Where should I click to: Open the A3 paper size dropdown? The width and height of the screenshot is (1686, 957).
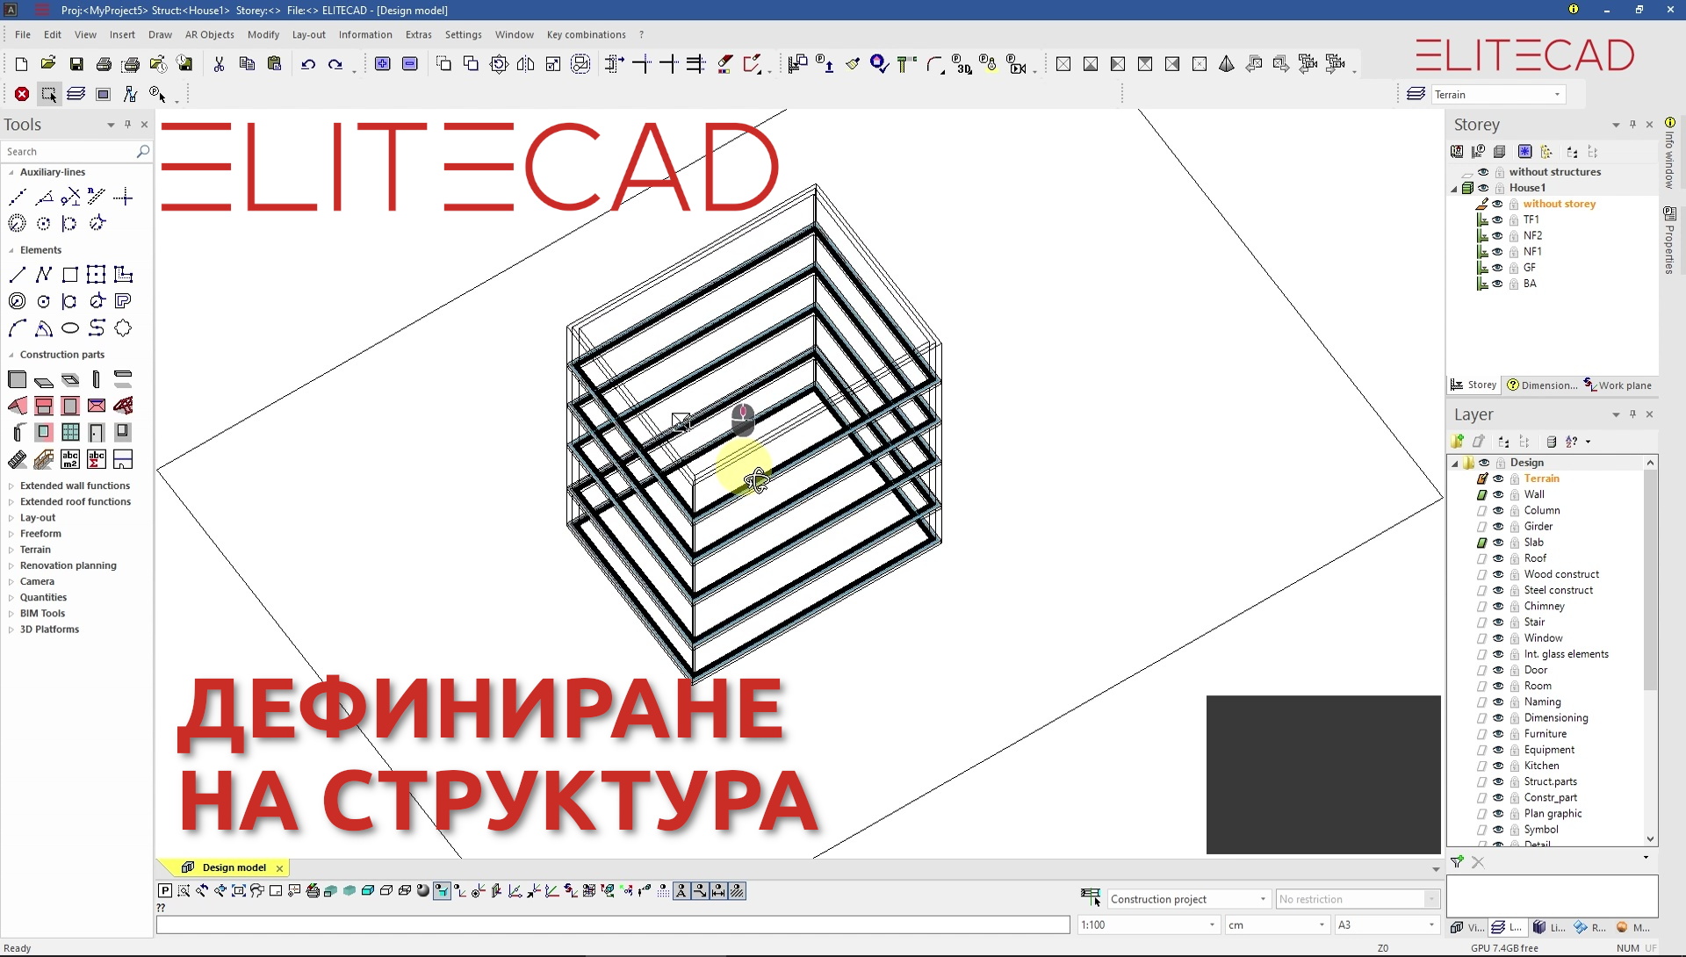pos(1431,925)
